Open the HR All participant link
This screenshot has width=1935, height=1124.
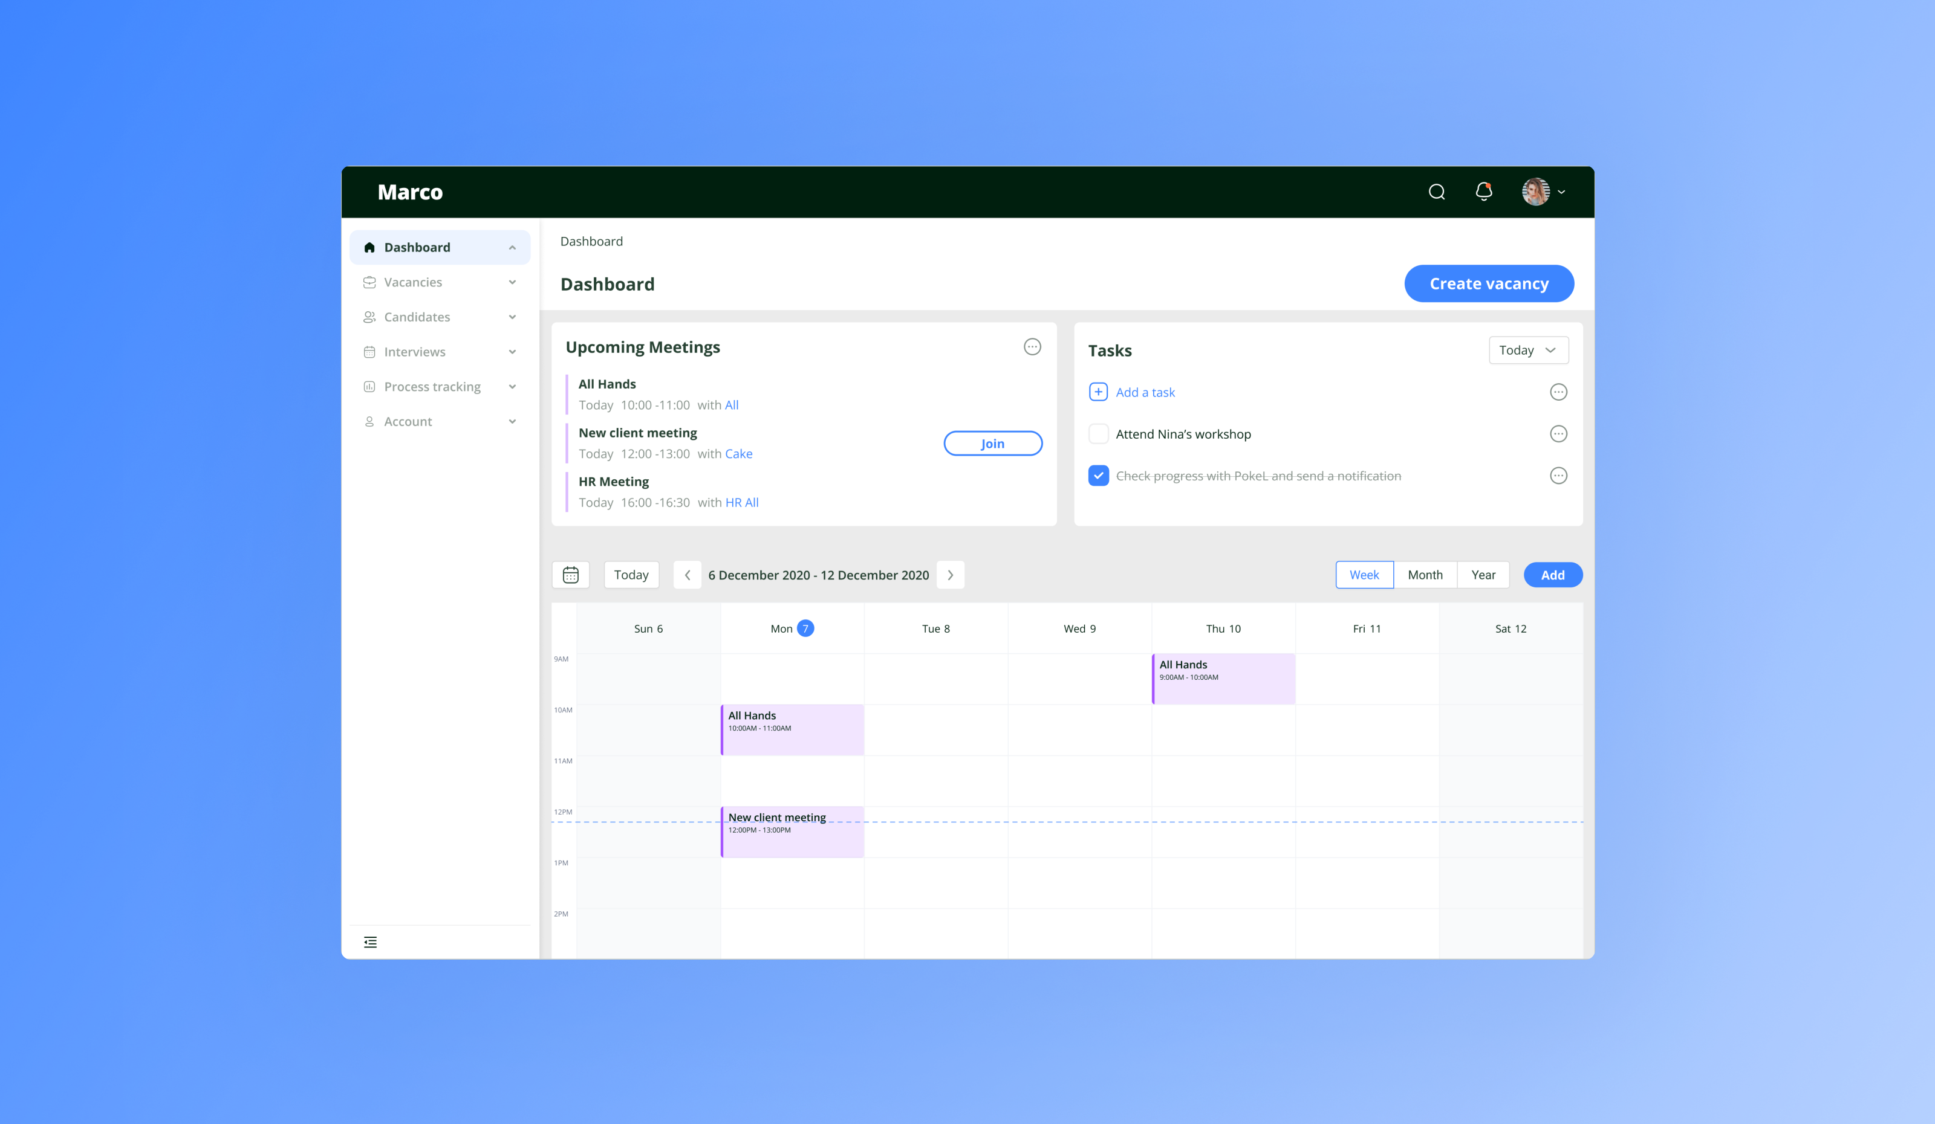click(742, 503)
